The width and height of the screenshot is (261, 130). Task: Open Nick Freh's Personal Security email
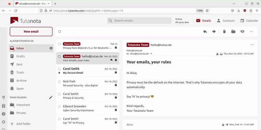coord(88,83)
